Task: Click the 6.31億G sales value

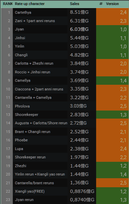Action: pyautogui.click(x=79, y=21)
